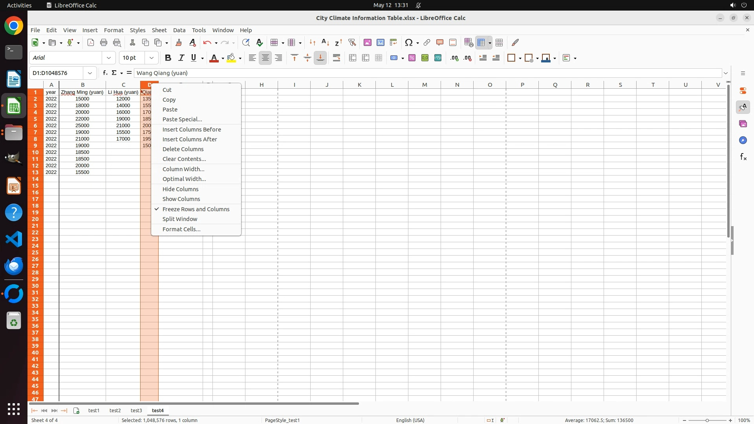Click the Insert Chart icon
The image size is (754, 424).
pos(381,42)
